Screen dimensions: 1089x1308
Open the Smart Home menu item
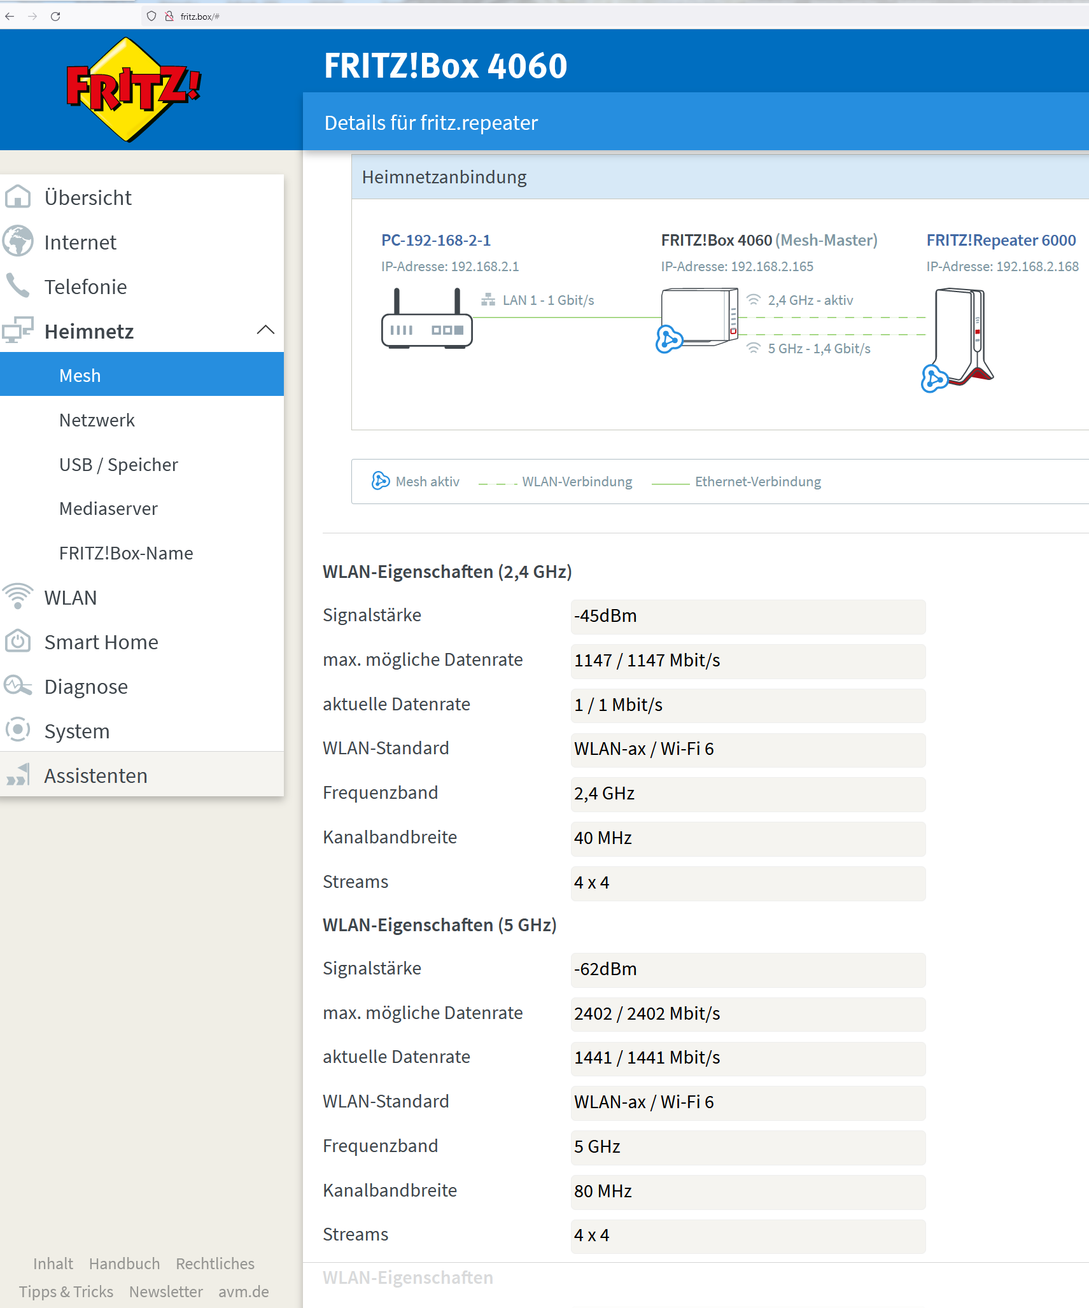(x=142, y=642)
